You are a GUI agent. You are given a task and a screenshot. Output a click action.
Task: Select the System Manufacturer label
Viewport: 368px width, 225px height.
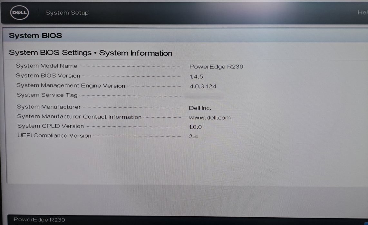[49, 107]
